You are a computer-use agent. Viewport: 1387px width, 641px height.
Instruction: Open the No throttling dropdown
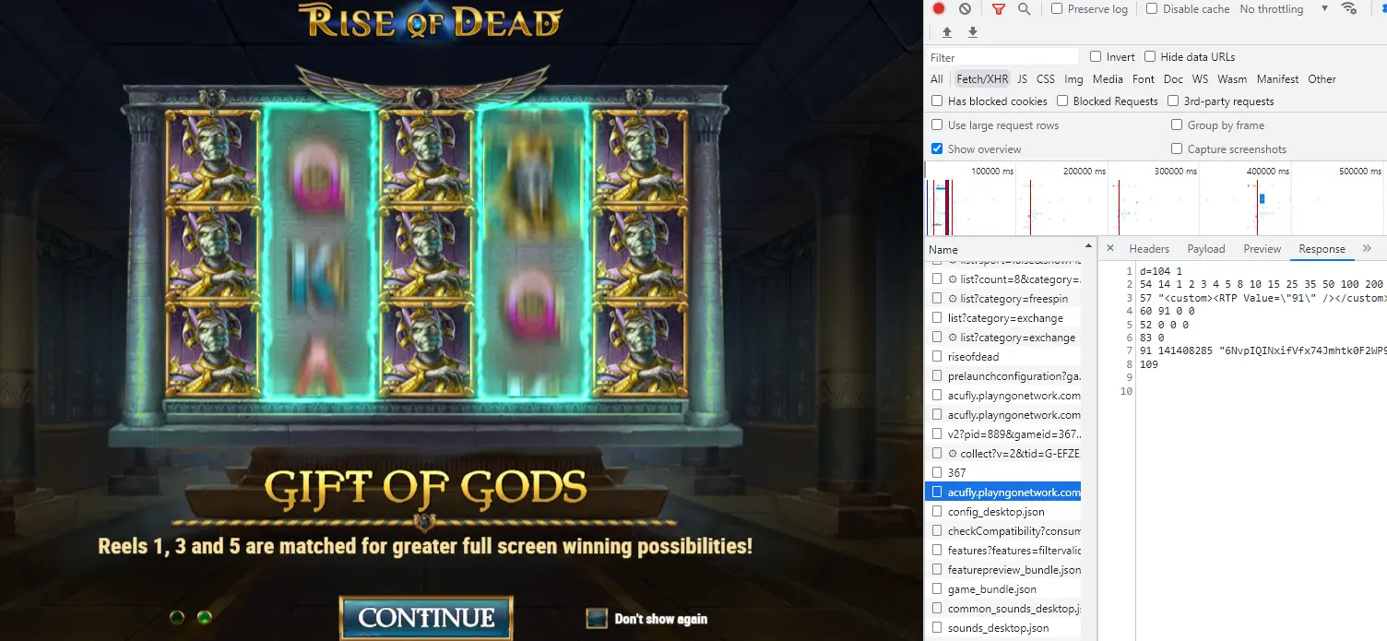(x=1284, y=8)
